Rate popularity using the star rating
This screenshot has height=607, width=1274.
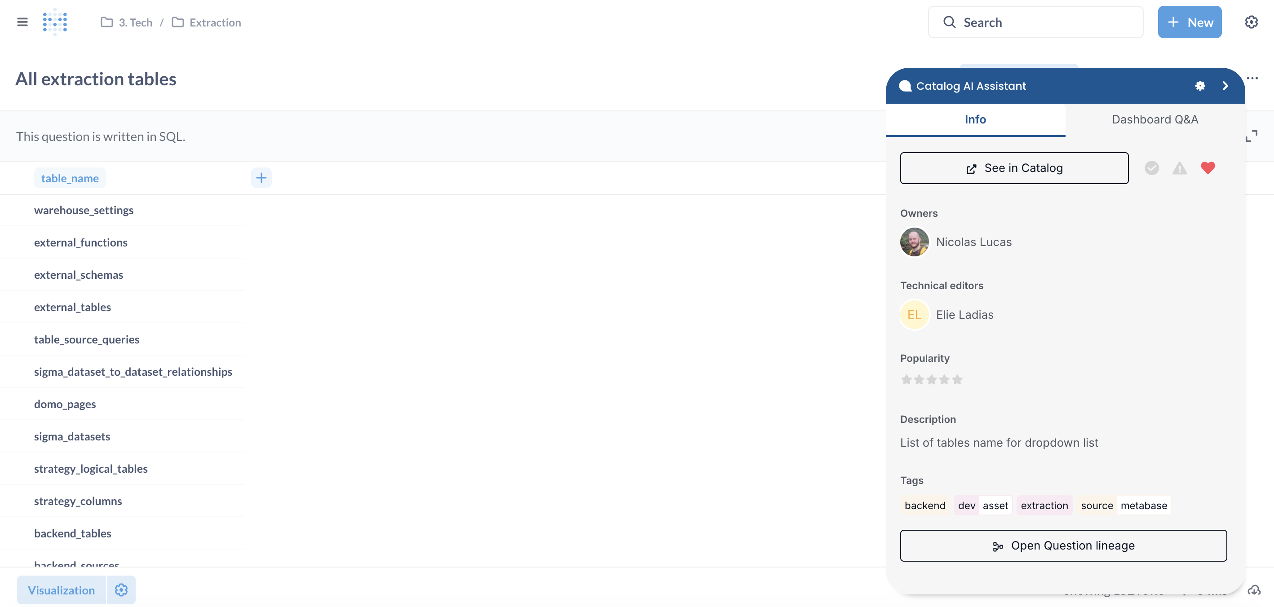click(932, 379)
